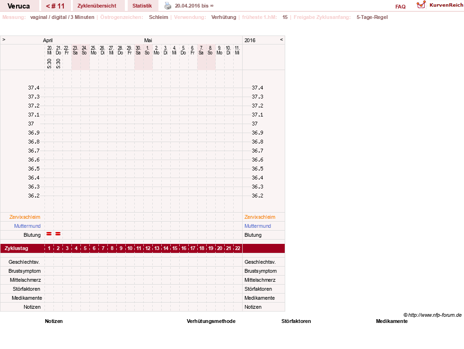The image size is (464, 349).
Task: Click the April month label
Action: point(48,40)
